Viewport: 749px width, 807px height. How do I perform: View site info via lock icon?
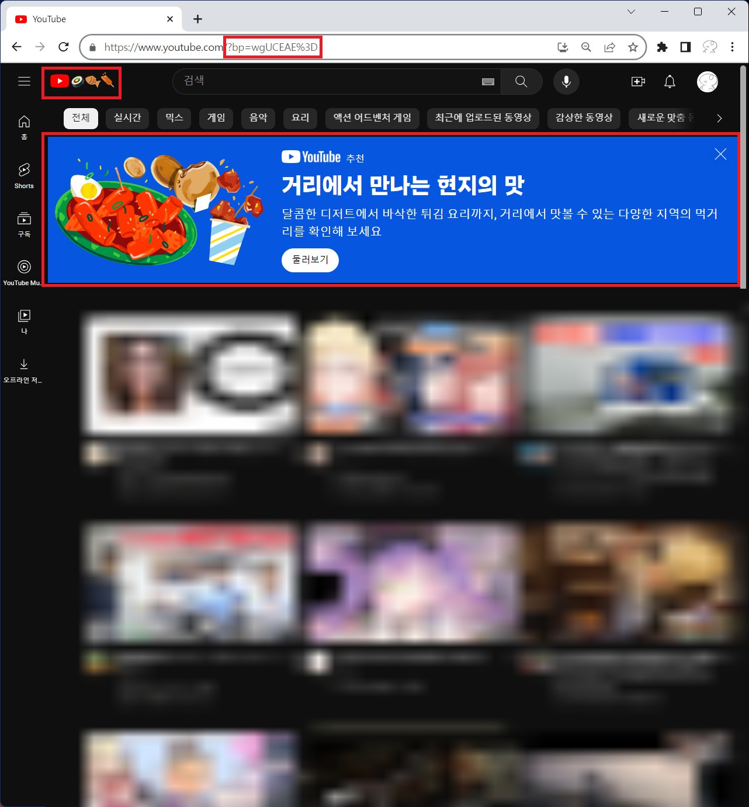92,47
